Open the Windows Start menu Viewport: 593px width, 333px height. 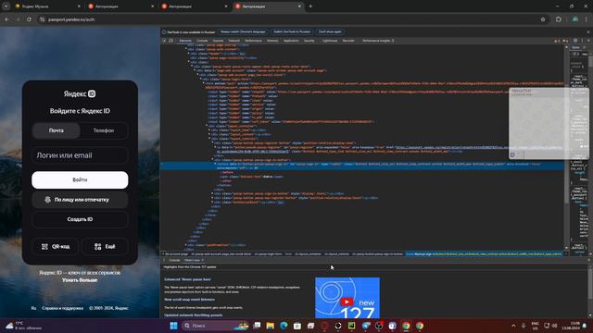pyautogui.click(x=173, y=326)
